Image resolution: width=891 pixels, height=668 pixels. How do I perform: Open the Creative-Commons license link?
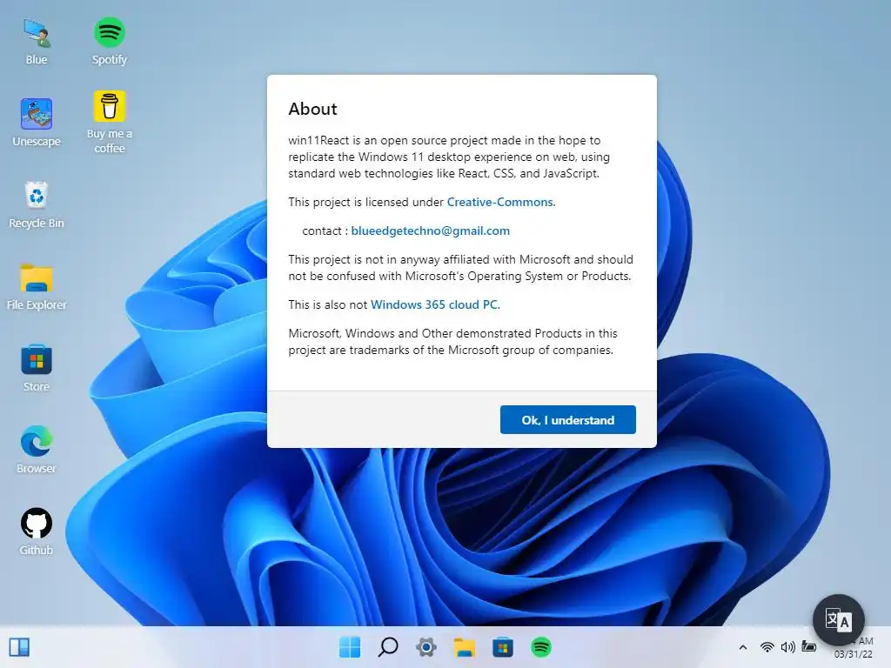click(500, 202)
